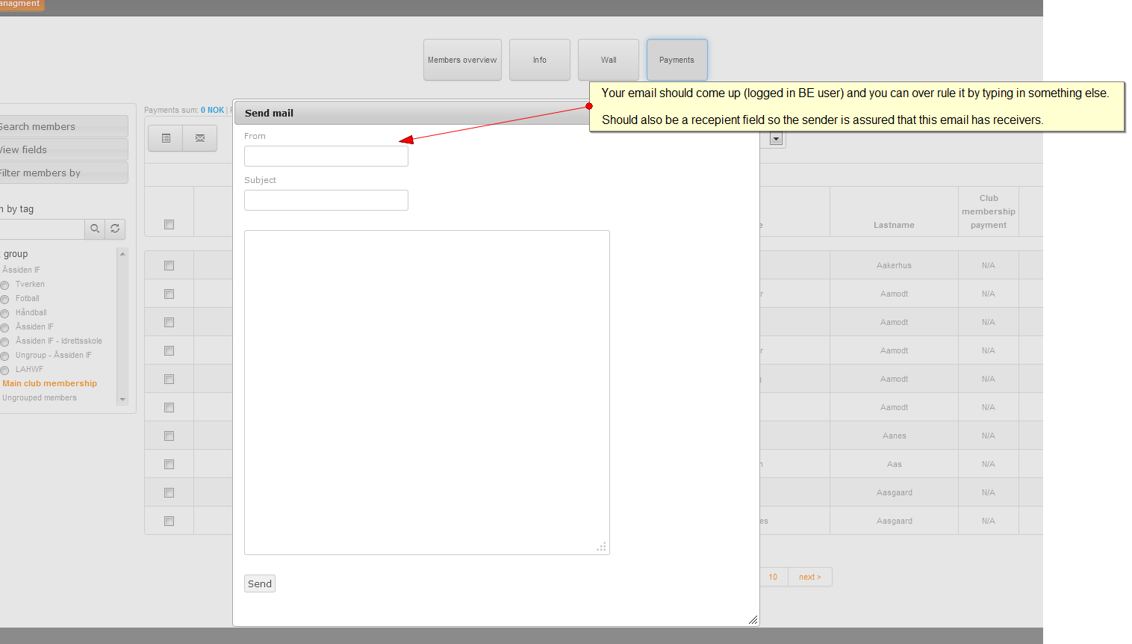Go to the next results page
Image resolution: width=1132 pixels, height=644 pixels.
(810, 577)
